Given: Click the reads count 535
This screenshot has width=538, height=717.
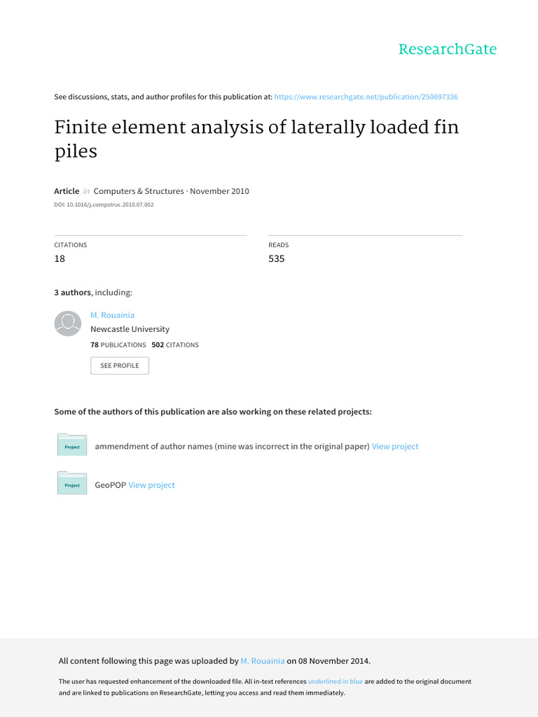Looking at the screenshot, I should click(276, 258).
